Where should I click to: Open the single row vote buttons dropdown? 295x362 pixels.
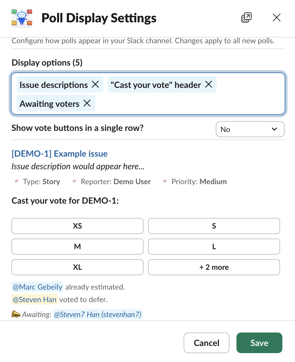click(250, 129)
